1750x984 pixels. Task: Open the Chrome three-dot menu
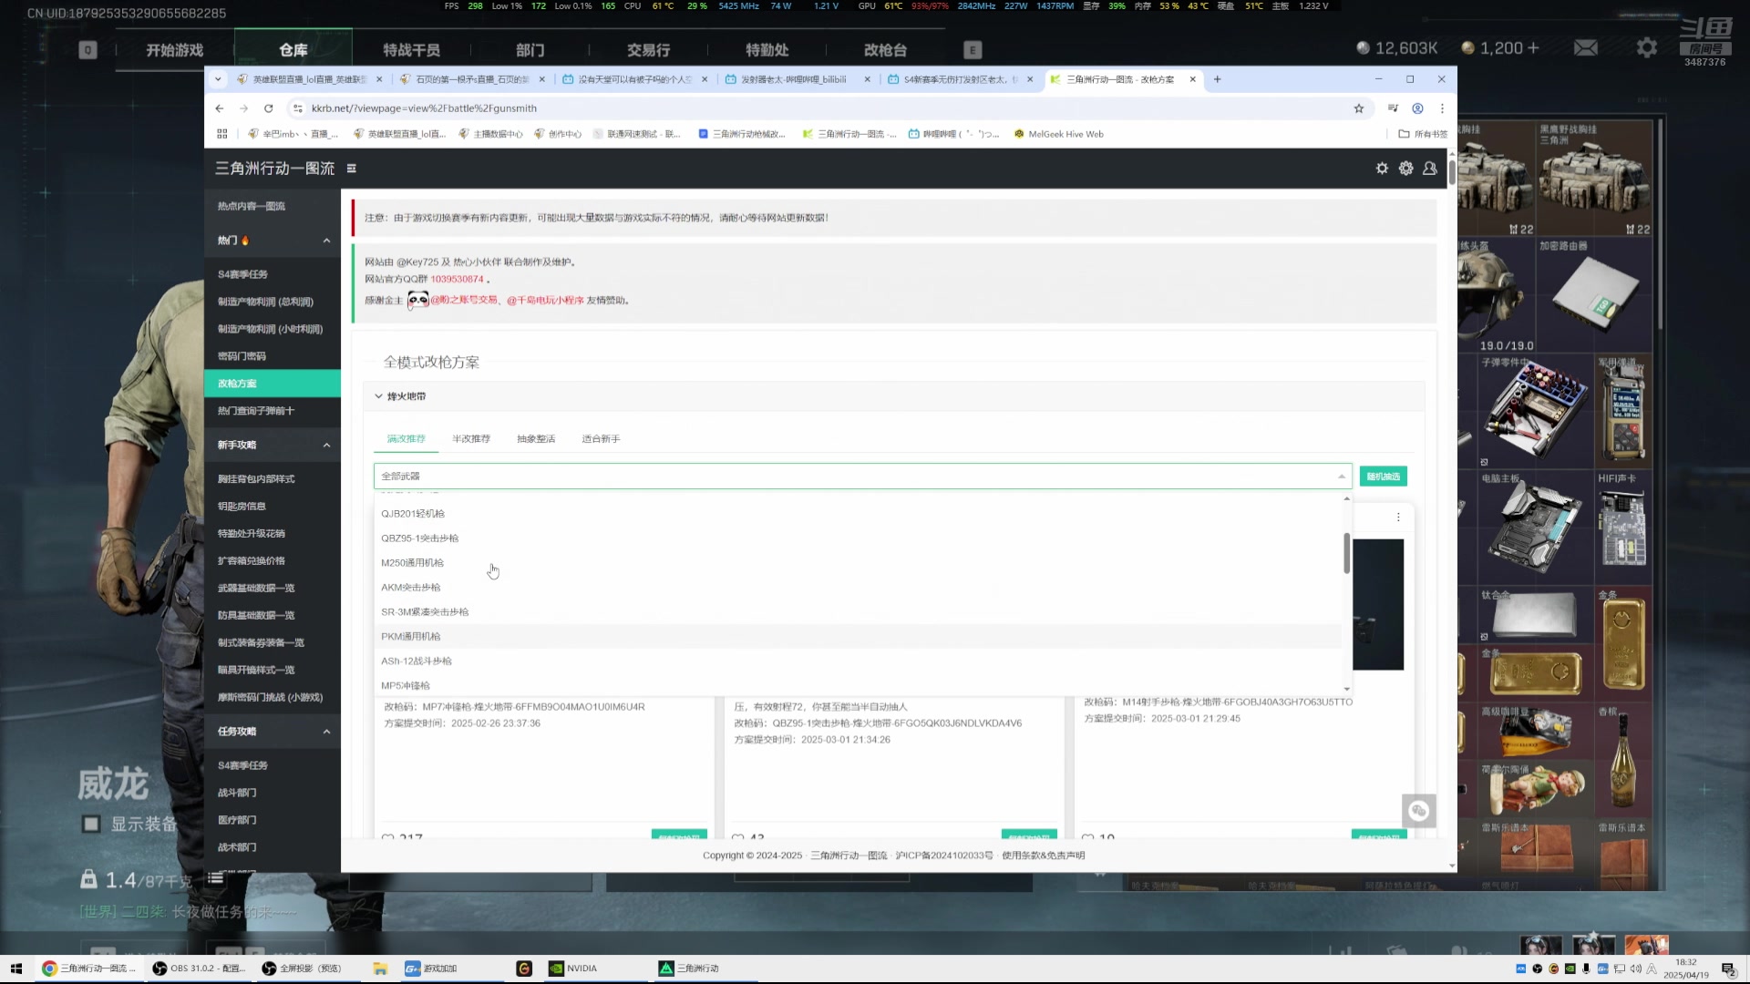[1442, 108]
